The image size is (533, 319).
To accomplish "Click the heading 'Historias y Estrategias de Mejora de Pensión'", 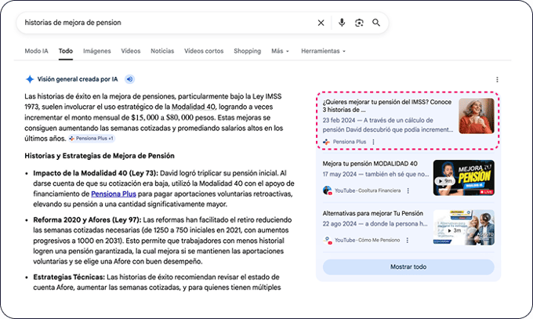I will pyautogui.click(x=100, y=156).
